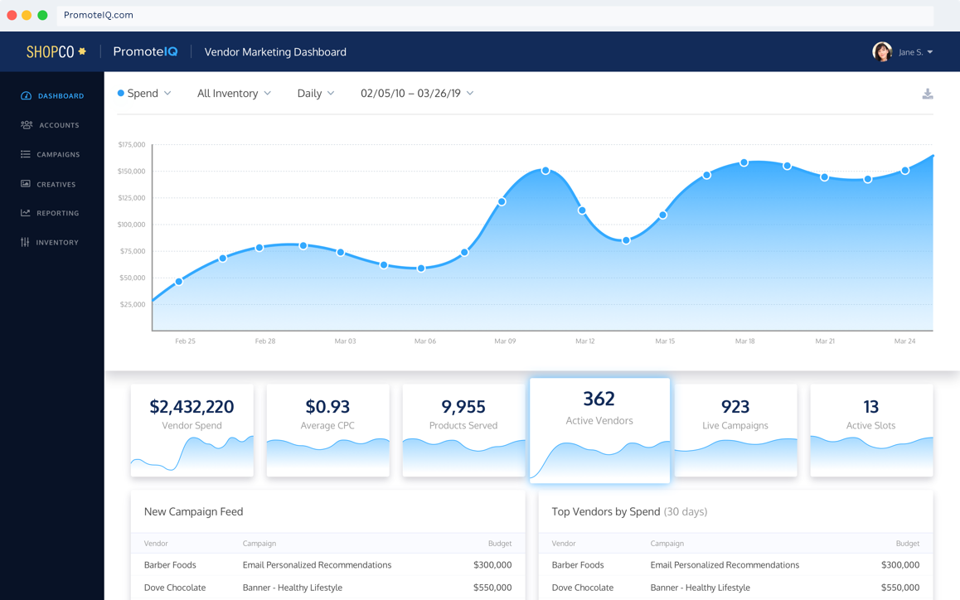Click the Creatives image icon
The image size is (960, 600).
[x=26, y=184]
